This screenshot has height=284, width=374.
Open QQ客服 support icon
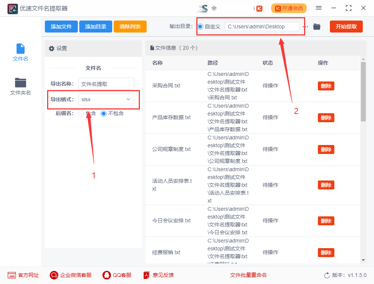(107, 275)
